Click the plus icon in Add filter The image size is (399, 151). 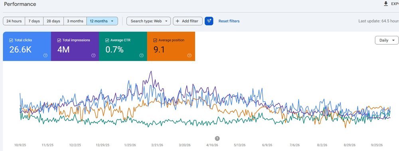point(178,21)
